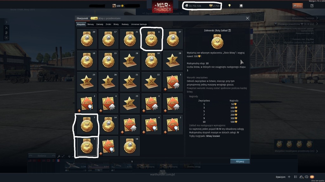Open the Zakłady filter tab
This screenshot has width=325, height=182.
100,24
